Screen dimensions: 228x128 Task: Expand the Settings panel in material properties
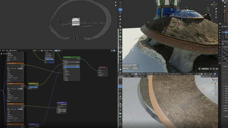[x=225, y=111]
